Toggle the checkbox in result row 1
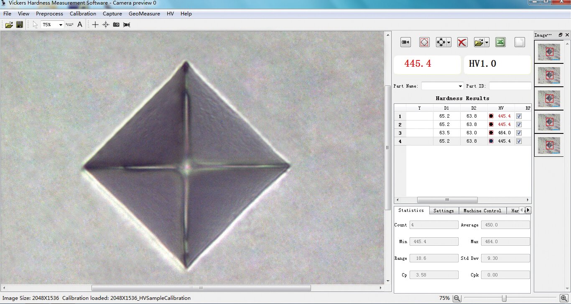This screenshot has width=571, height=304. point(519,116)
